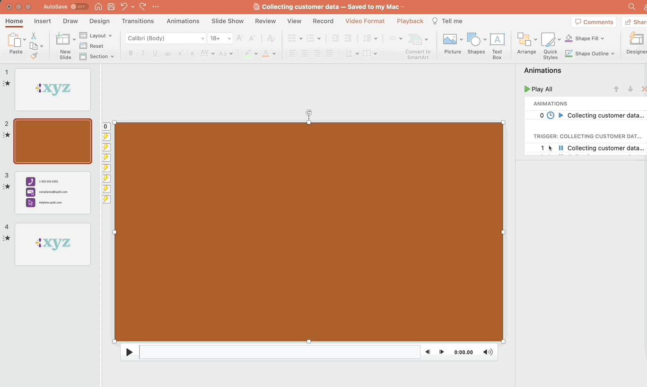
Task: Click the video step forward button
Action: pyautogui.click(x=442, y=352)
